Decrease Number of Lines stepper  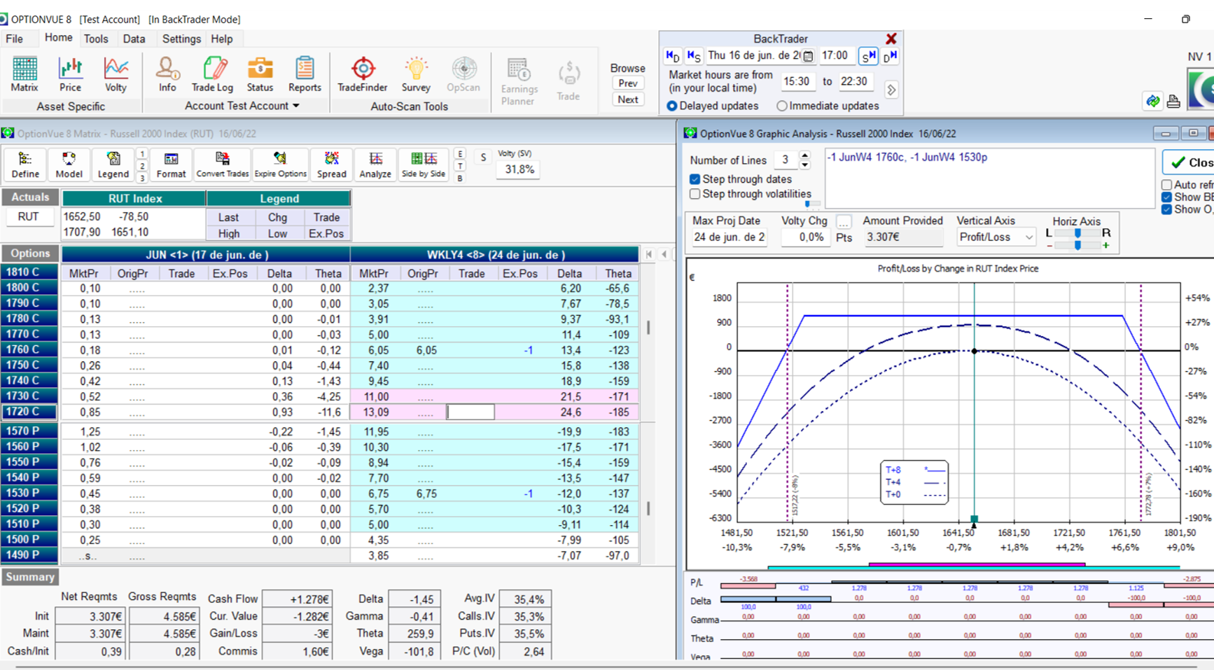[x=804, y=165]
